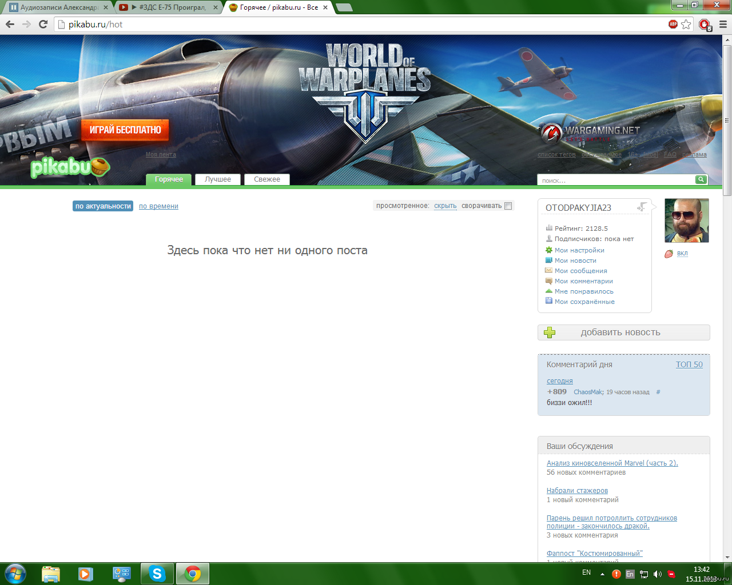Close the Аудиозаписи browser tab
The width and height of the screenshot is (732, 585).
pos(106,7)
